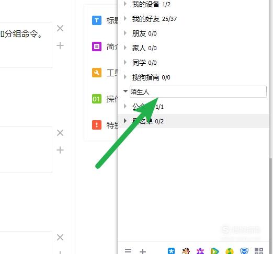
Task: Launch Tencent Video play icon
Action: [x=214, y=251]
